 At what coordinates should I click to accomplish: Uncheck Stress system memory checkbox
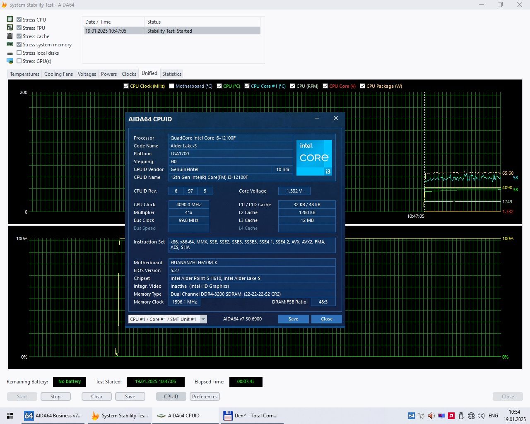tap(19, 44)
